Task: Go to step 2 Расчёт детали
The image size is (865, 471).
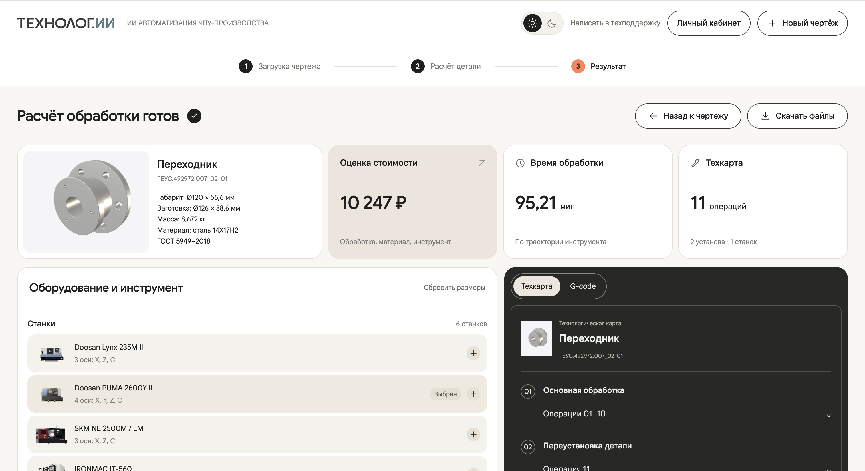Action: [446, 66]
